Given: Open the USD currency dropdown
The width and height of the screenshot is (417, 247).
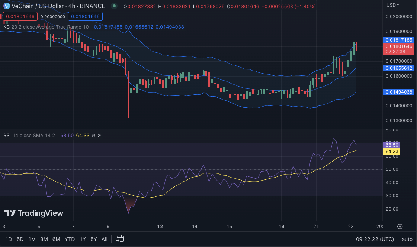Looking at the screenshot, I should coord(393,5).
